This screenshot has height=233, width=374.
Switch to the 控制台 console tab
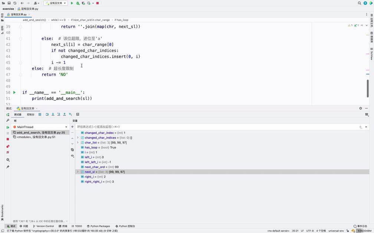pyautogui.click(x=30, y=115)
